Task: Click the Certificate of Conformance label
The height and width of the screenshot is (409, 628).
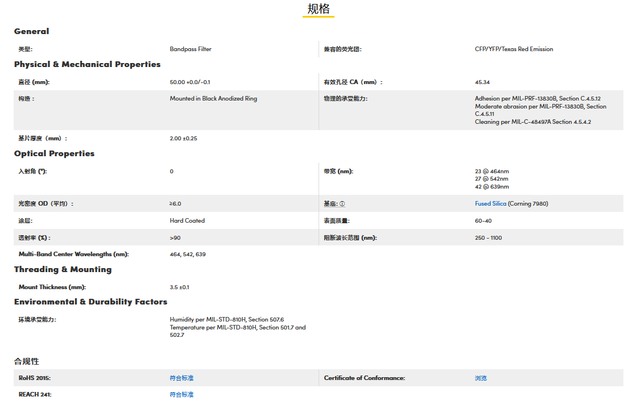Action: point(364,378)
